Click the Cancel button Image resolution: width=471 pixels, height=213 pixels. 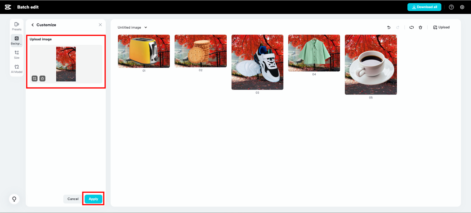73,199
